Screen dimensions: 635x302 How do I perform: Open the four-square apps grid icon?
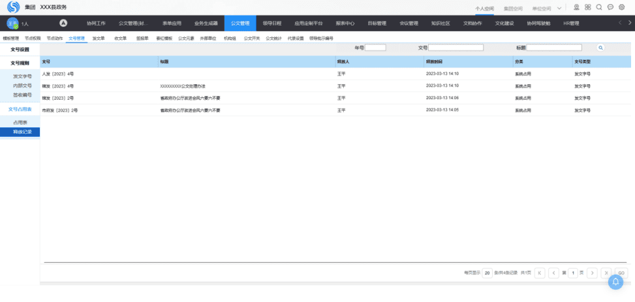587,7
